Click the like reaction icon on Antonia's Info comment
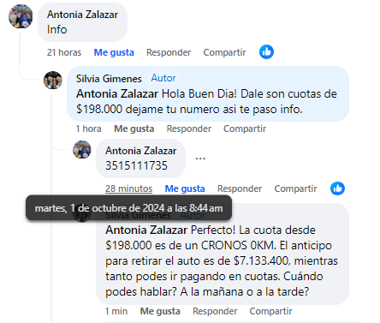 pos(266,52)
